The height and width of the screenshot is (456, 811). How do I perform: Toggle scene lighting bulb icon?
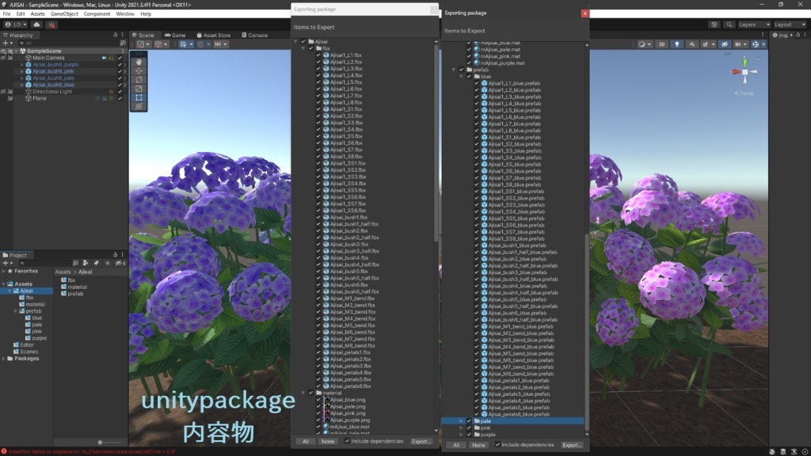[x=676, y=44]
